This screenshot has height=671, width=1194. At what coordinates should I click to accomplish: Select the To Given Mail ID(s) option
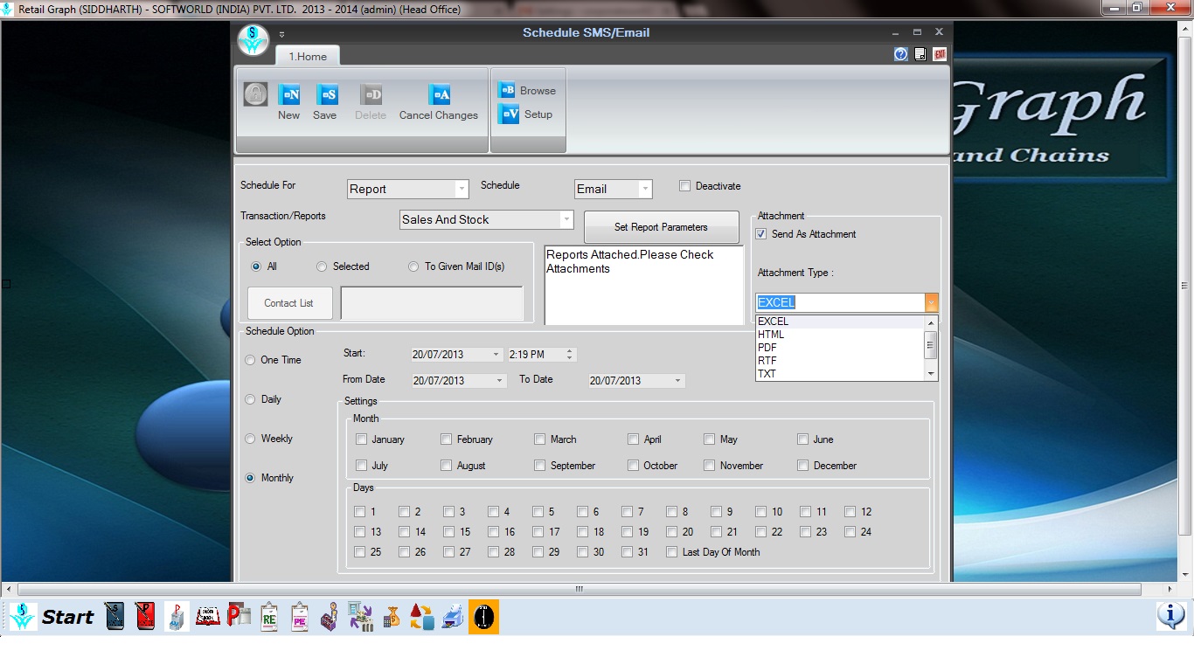tap(413, 266)
